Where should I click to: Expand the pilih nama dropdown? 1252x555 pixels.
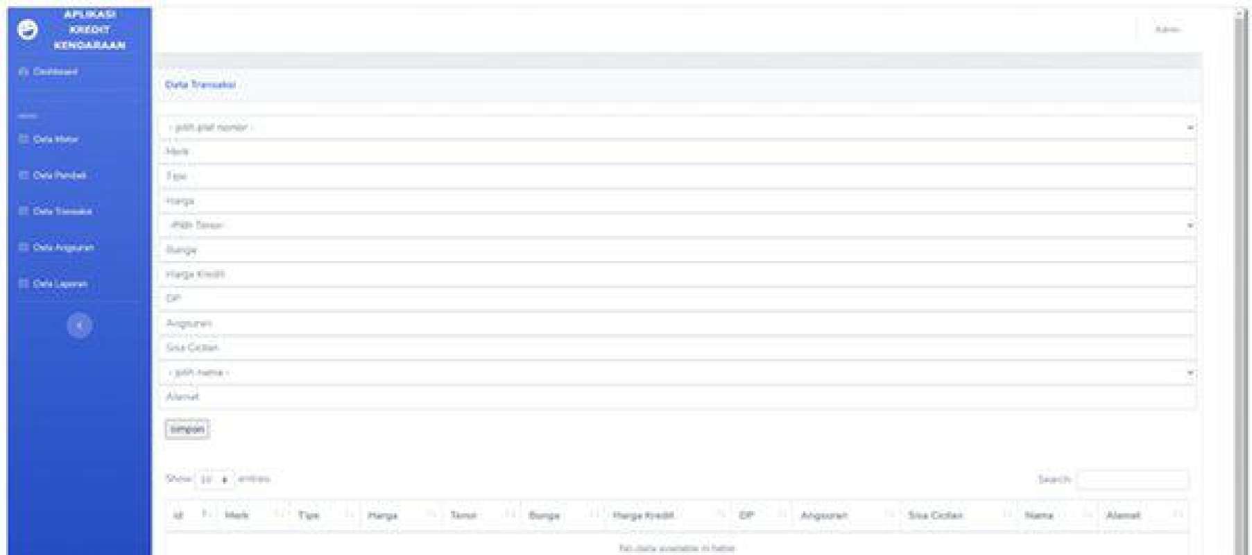677,373
